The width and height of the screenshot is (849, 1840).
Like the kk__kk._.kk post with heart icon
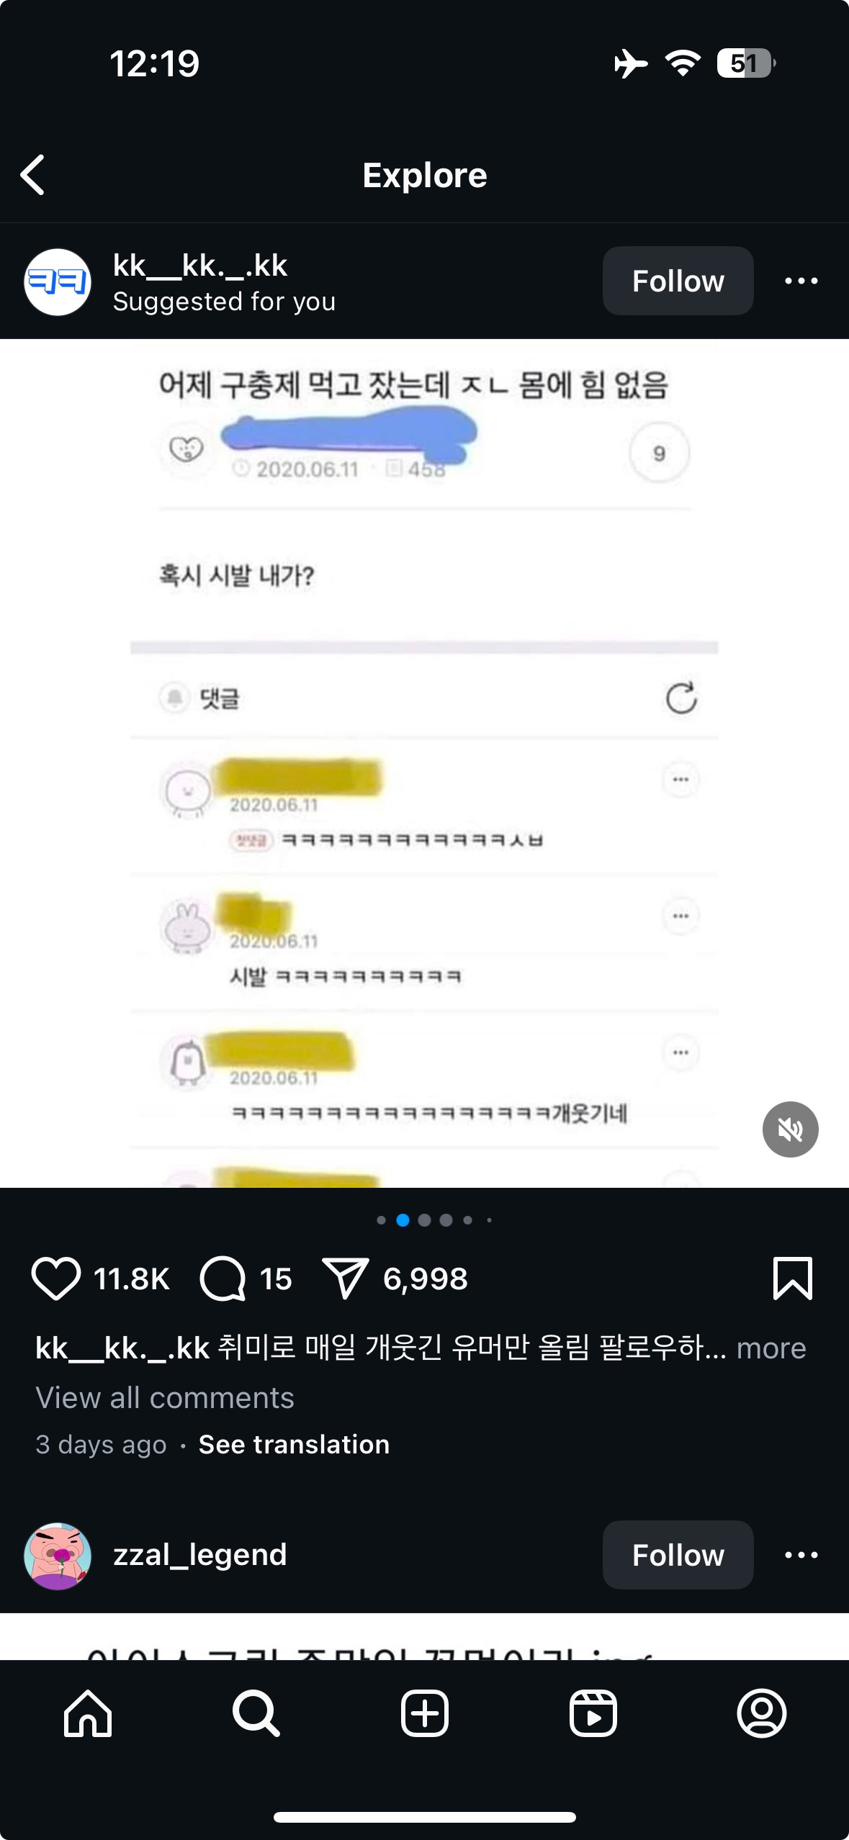point(55,1278)
